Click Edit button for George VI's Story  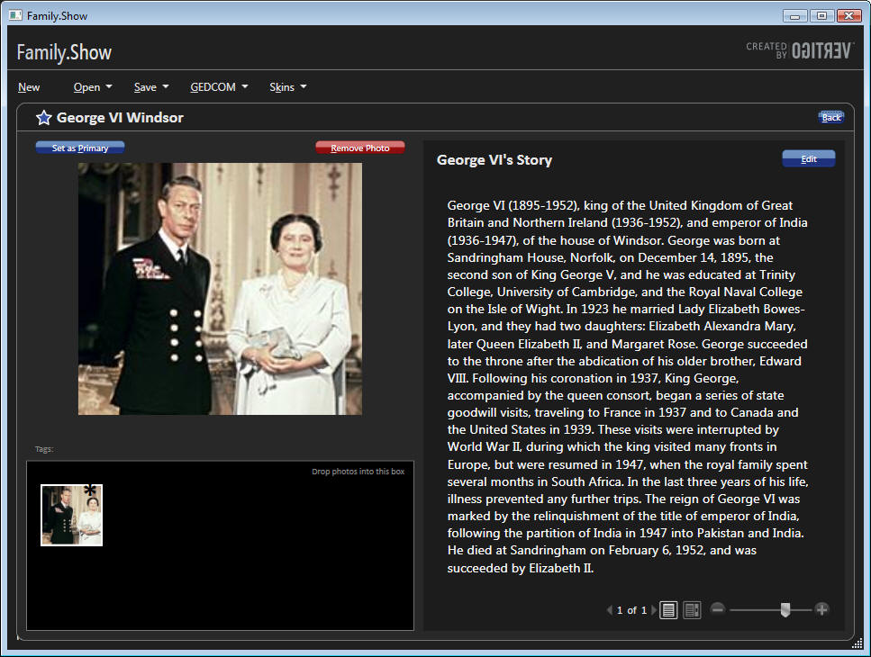808,159
